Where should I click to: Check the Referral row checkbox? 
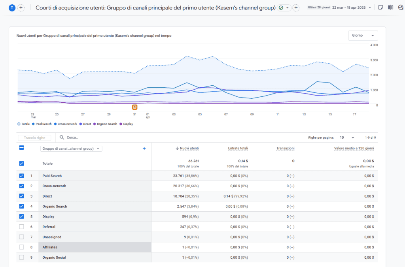point(21,227)
